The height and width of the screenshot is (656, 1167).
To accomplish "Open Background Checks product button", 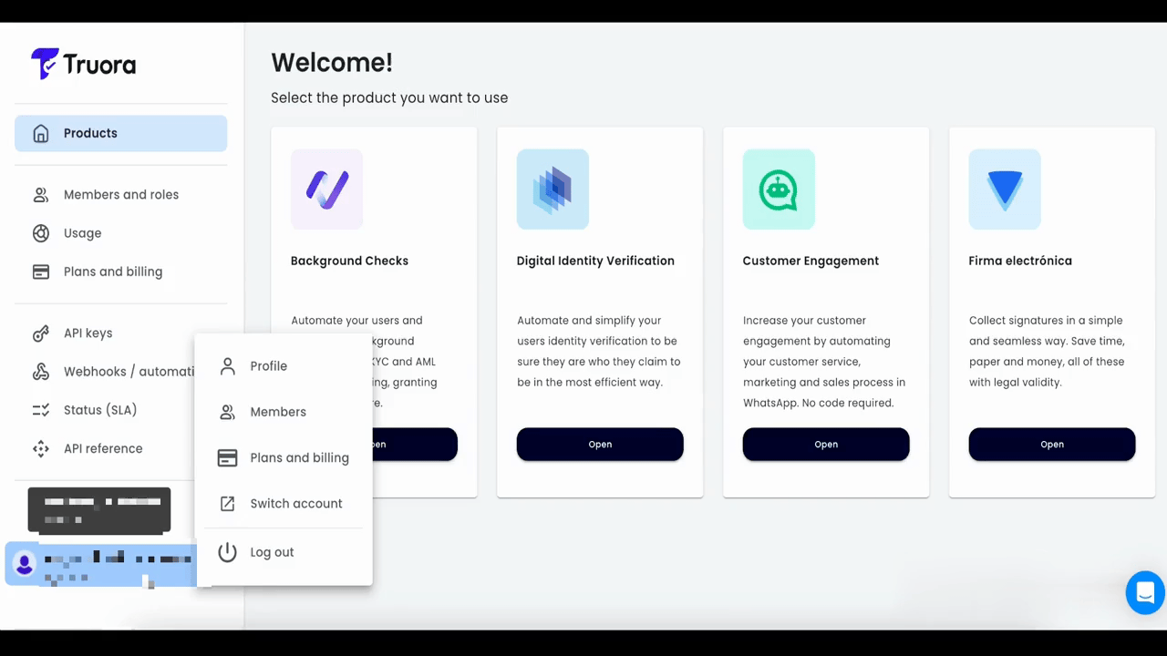I will (x=415, y=445).
